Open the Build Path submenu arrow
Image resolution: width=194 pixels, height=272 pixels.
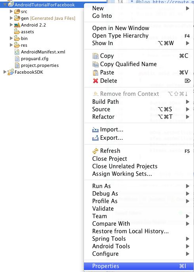(188, 102)
